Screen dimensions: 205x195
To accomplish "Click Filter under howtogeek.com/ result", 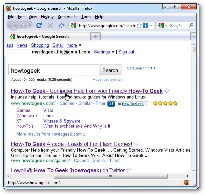I will tap(101, 103).
